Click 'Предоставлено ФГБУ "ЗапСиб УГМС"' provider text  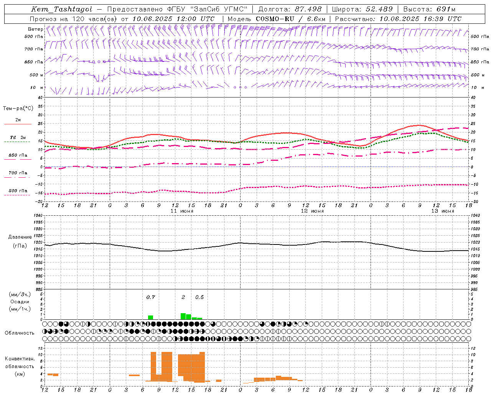(177, 9)
